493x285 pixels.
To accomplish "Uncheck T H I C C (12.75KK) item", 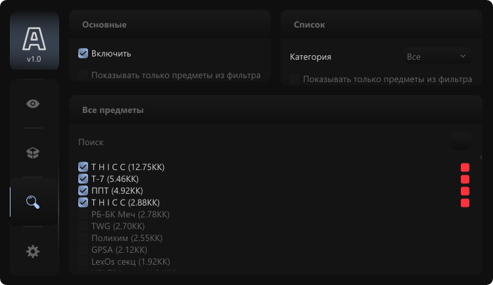I will click(x=83, y=167).
